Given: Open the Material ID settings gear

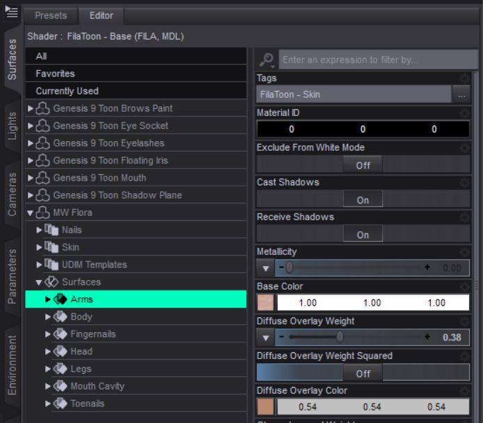Looking at the screenshot, I should 464,113.
